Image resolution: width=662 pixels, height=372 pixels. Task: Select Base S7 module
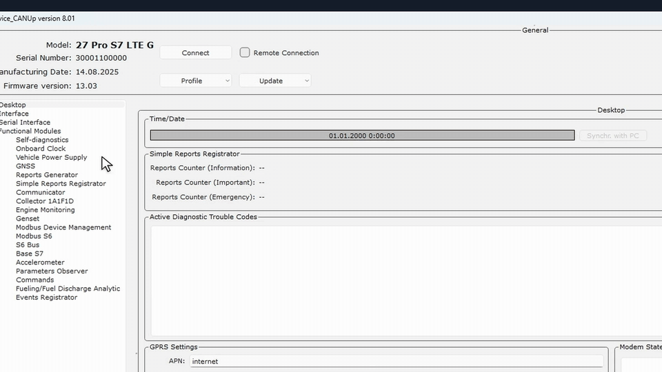click(29, 254)
